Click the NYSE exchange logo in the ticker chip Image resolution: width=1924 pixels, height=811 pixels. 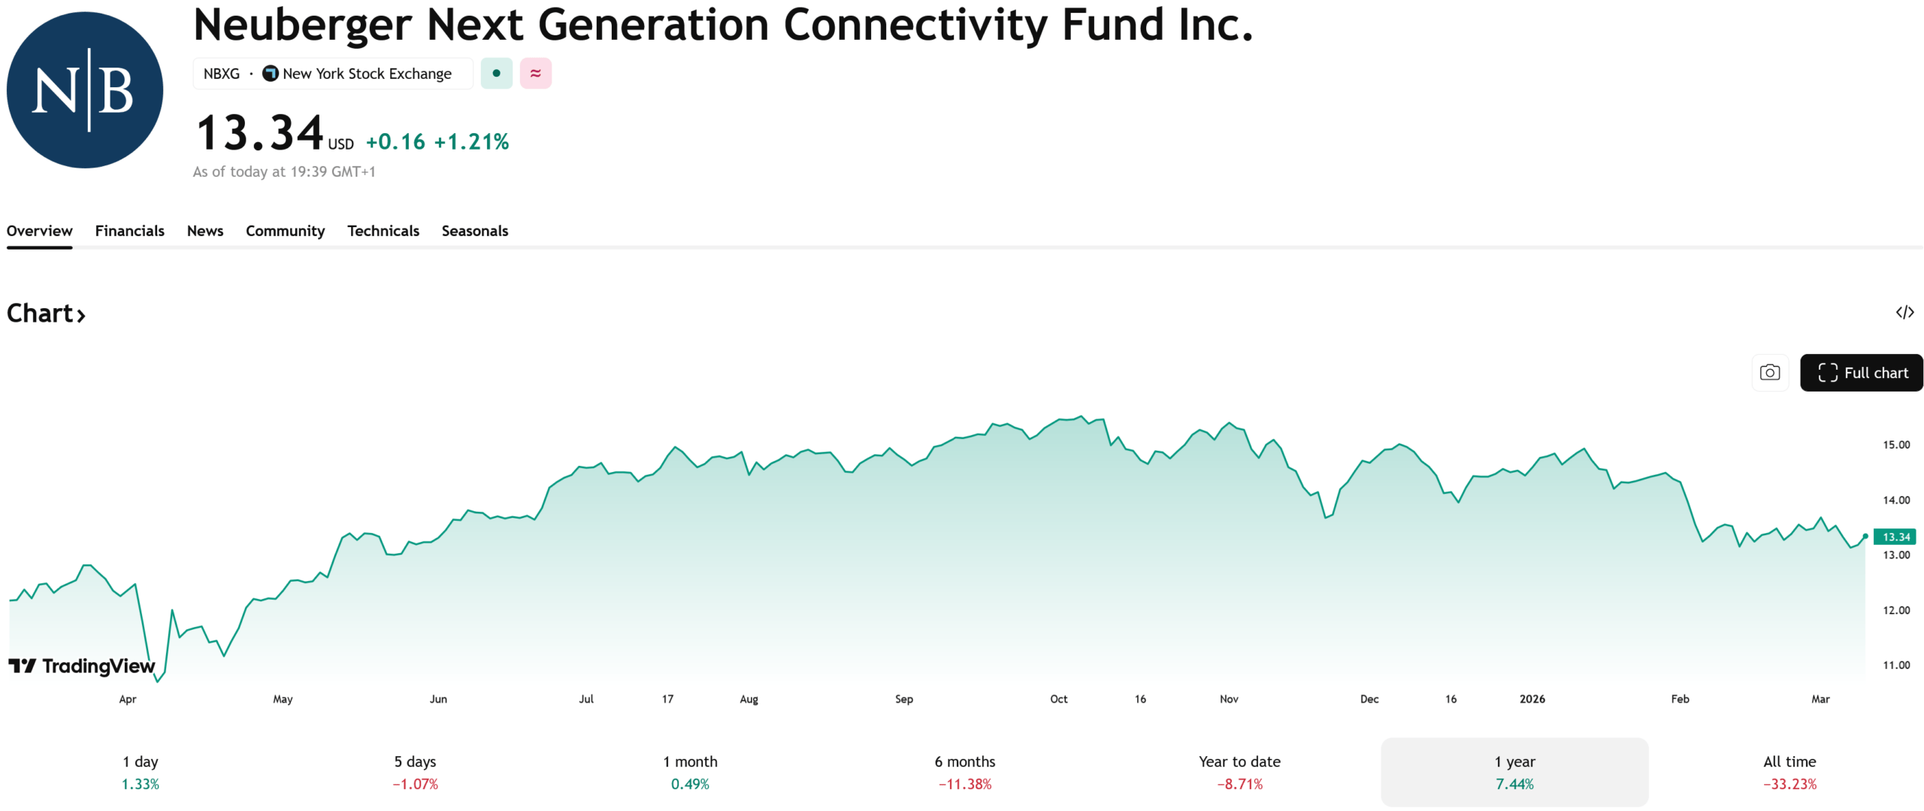pos(269,73)
